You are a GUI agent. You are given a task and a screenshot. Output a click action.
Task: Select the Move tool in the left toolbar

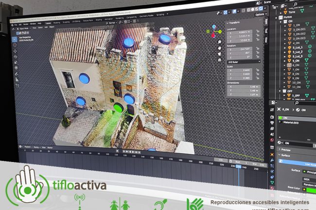coord(16,51)
